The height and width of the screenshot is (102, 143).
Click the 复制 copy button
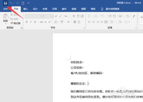pos(14,19)
